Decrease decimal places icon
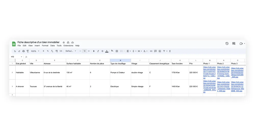Viewport: 255px width, 137px height. coord(52,51)
